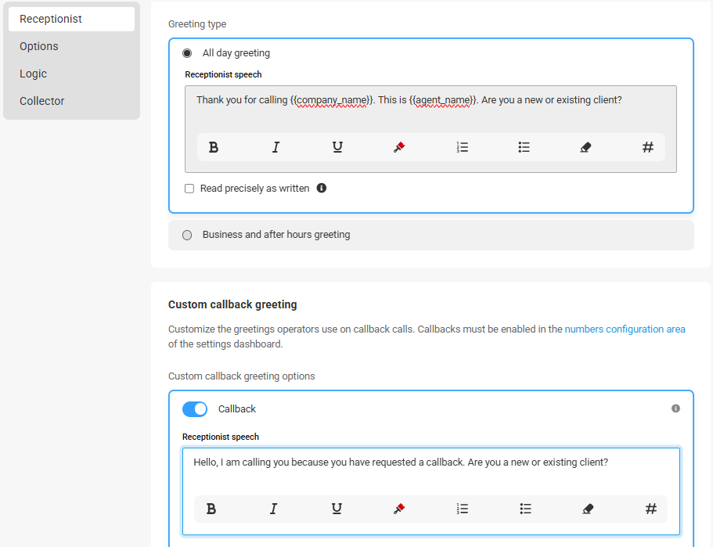Insert variable with hash in callback editor
Screen dimensions: 713x547
point(650,509)
